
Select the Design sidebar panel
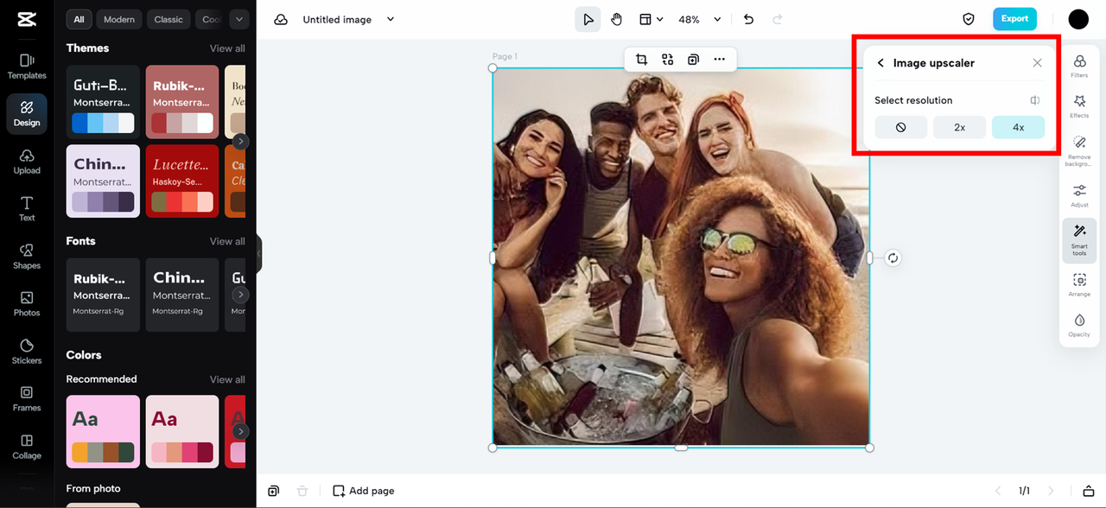27,114
